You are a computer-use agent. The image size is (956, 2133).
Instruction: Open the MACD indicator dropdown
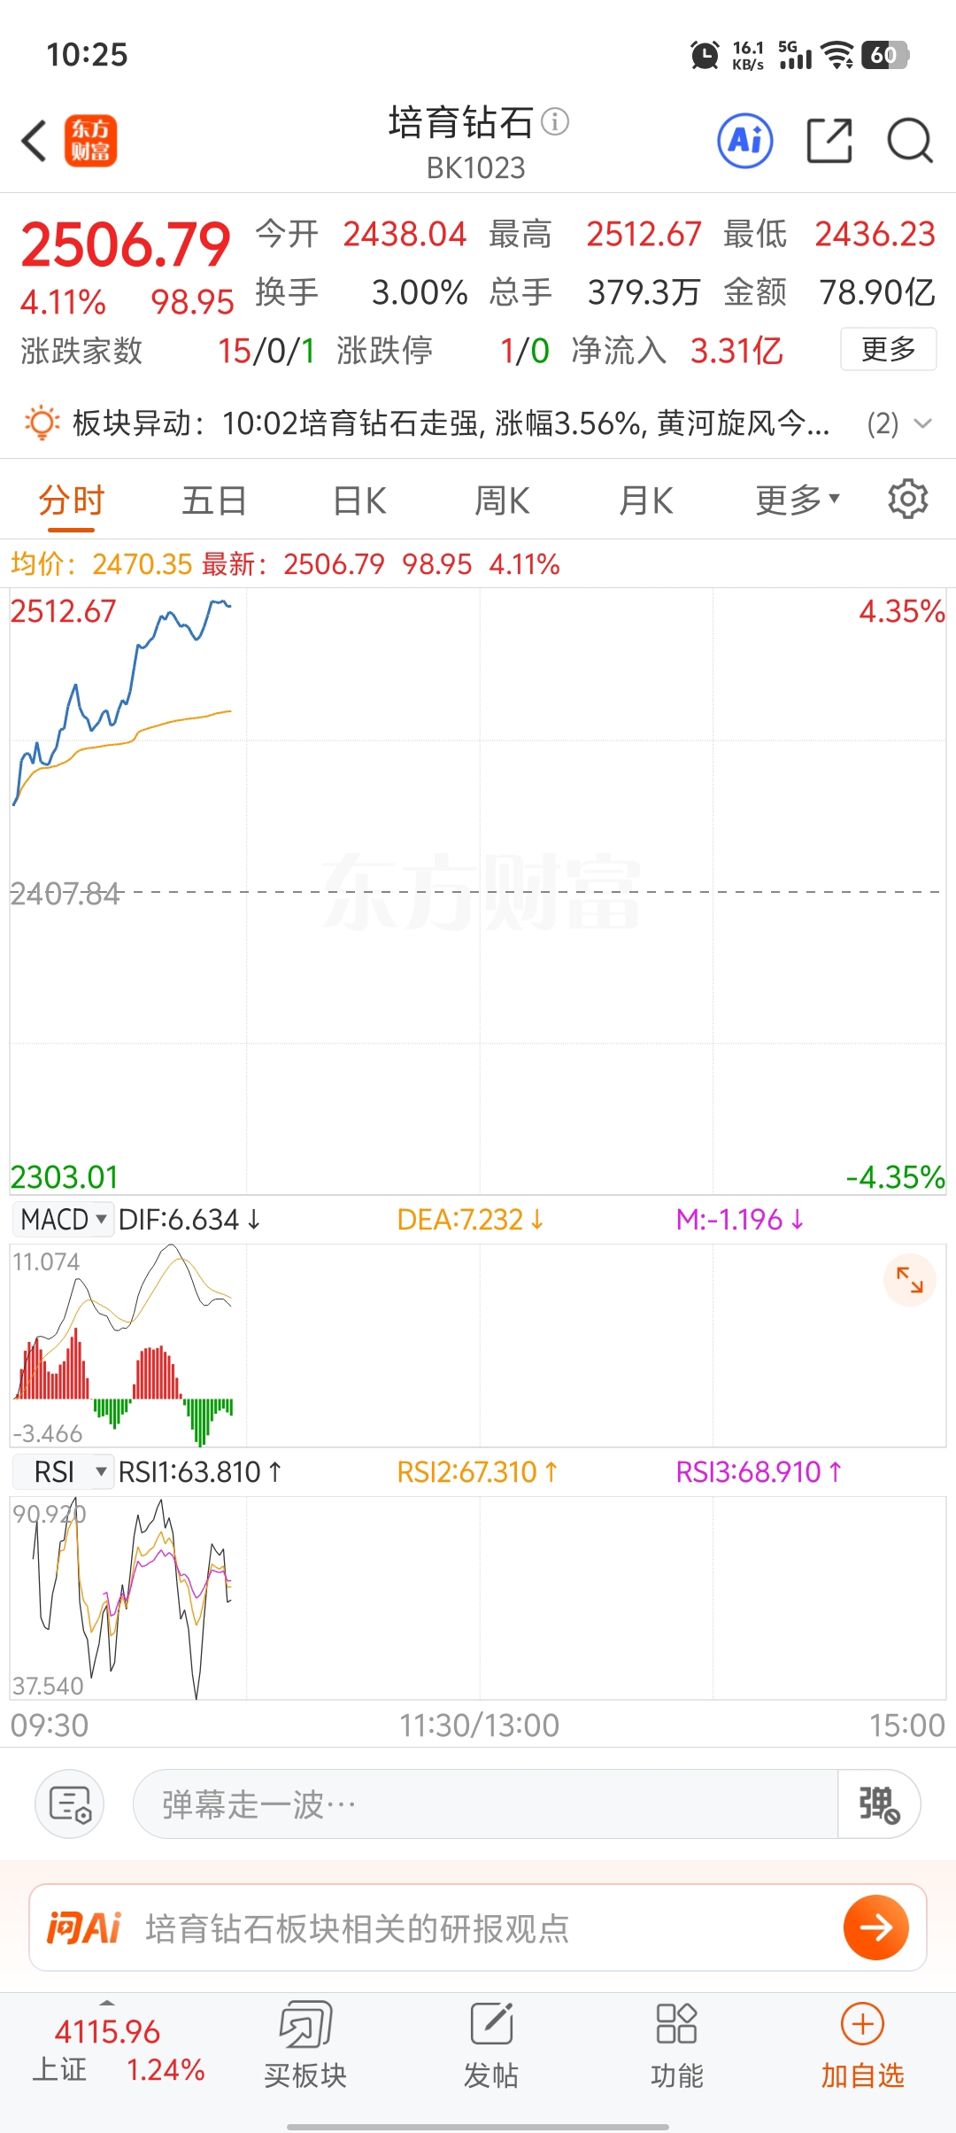[64, 1220]
